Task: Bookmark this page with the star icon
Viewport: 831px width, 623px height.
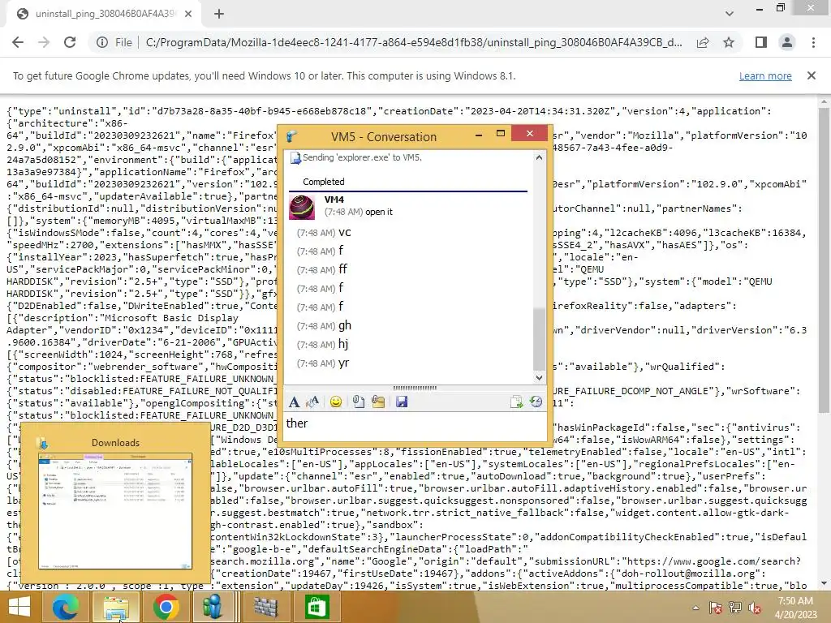Action: (729, 42)
